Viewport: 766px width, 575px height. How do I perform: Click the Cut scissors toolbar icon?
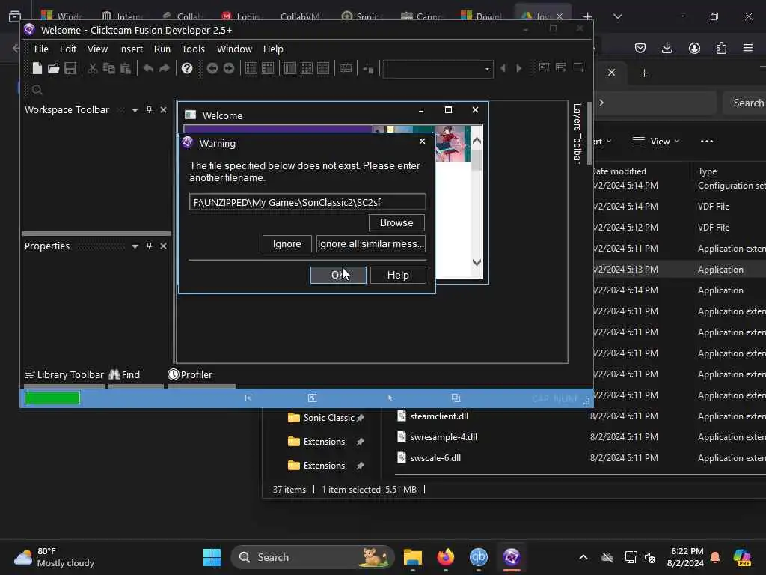[x=92, y=68]
